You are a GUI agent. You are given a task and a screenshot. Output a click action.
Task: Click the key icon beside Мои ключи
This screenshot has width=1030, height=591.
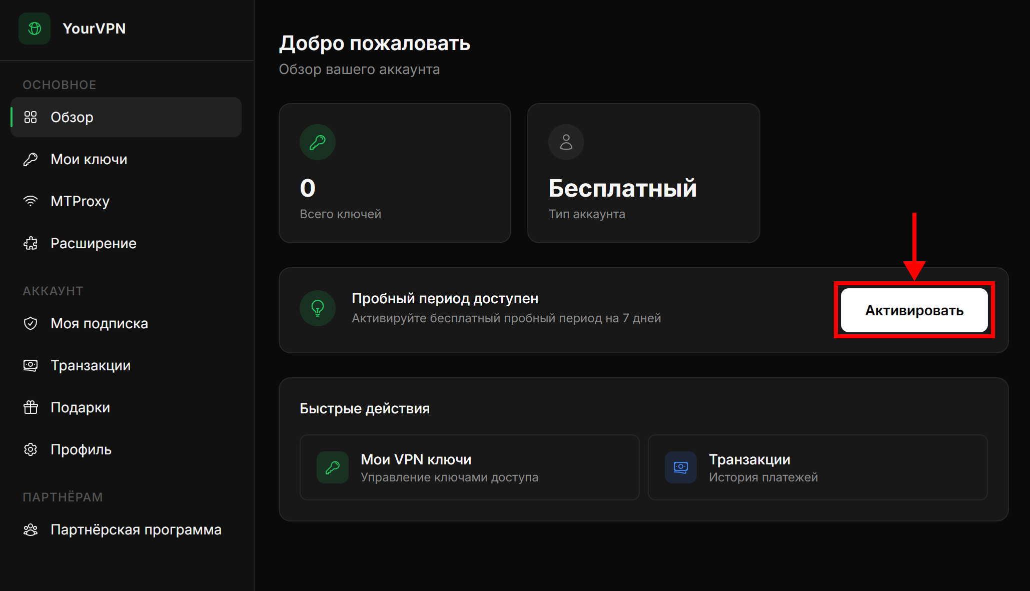(31, 159)
